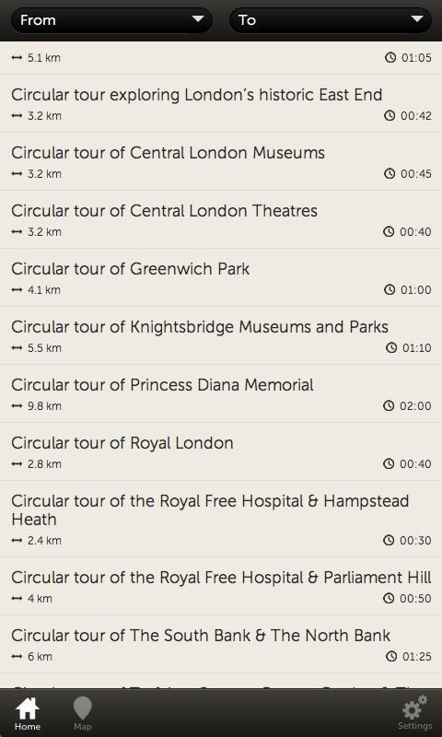The image size is (442, 737).
Task: Click clock icon beside 01:25 duration
Action: [390, 656]
